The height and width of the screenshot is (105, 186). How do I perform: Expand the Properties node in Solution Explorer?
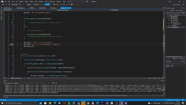tap(169, 19)
